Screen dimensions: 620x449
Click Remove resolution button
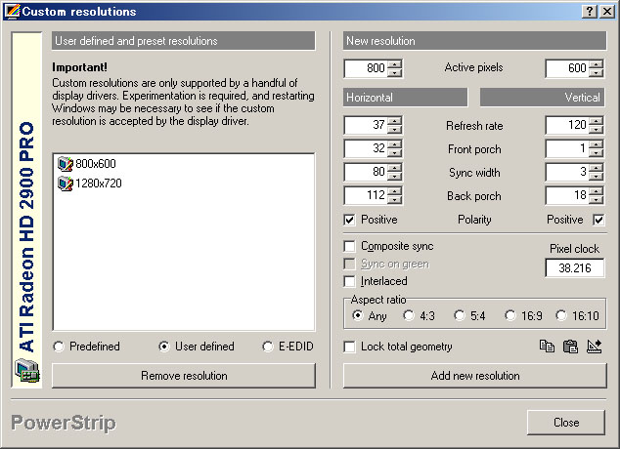pos(184,376)
